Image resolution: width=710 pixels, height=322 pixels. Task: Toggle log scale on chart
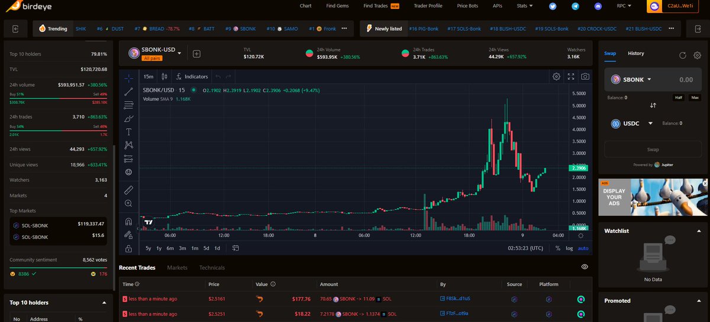pyautogui.click(x=569, y=248)
